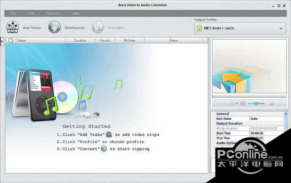Open the snapshot options dropdown arrow
Viewport: 291px width, 183px height.
(x=237, y=103)
